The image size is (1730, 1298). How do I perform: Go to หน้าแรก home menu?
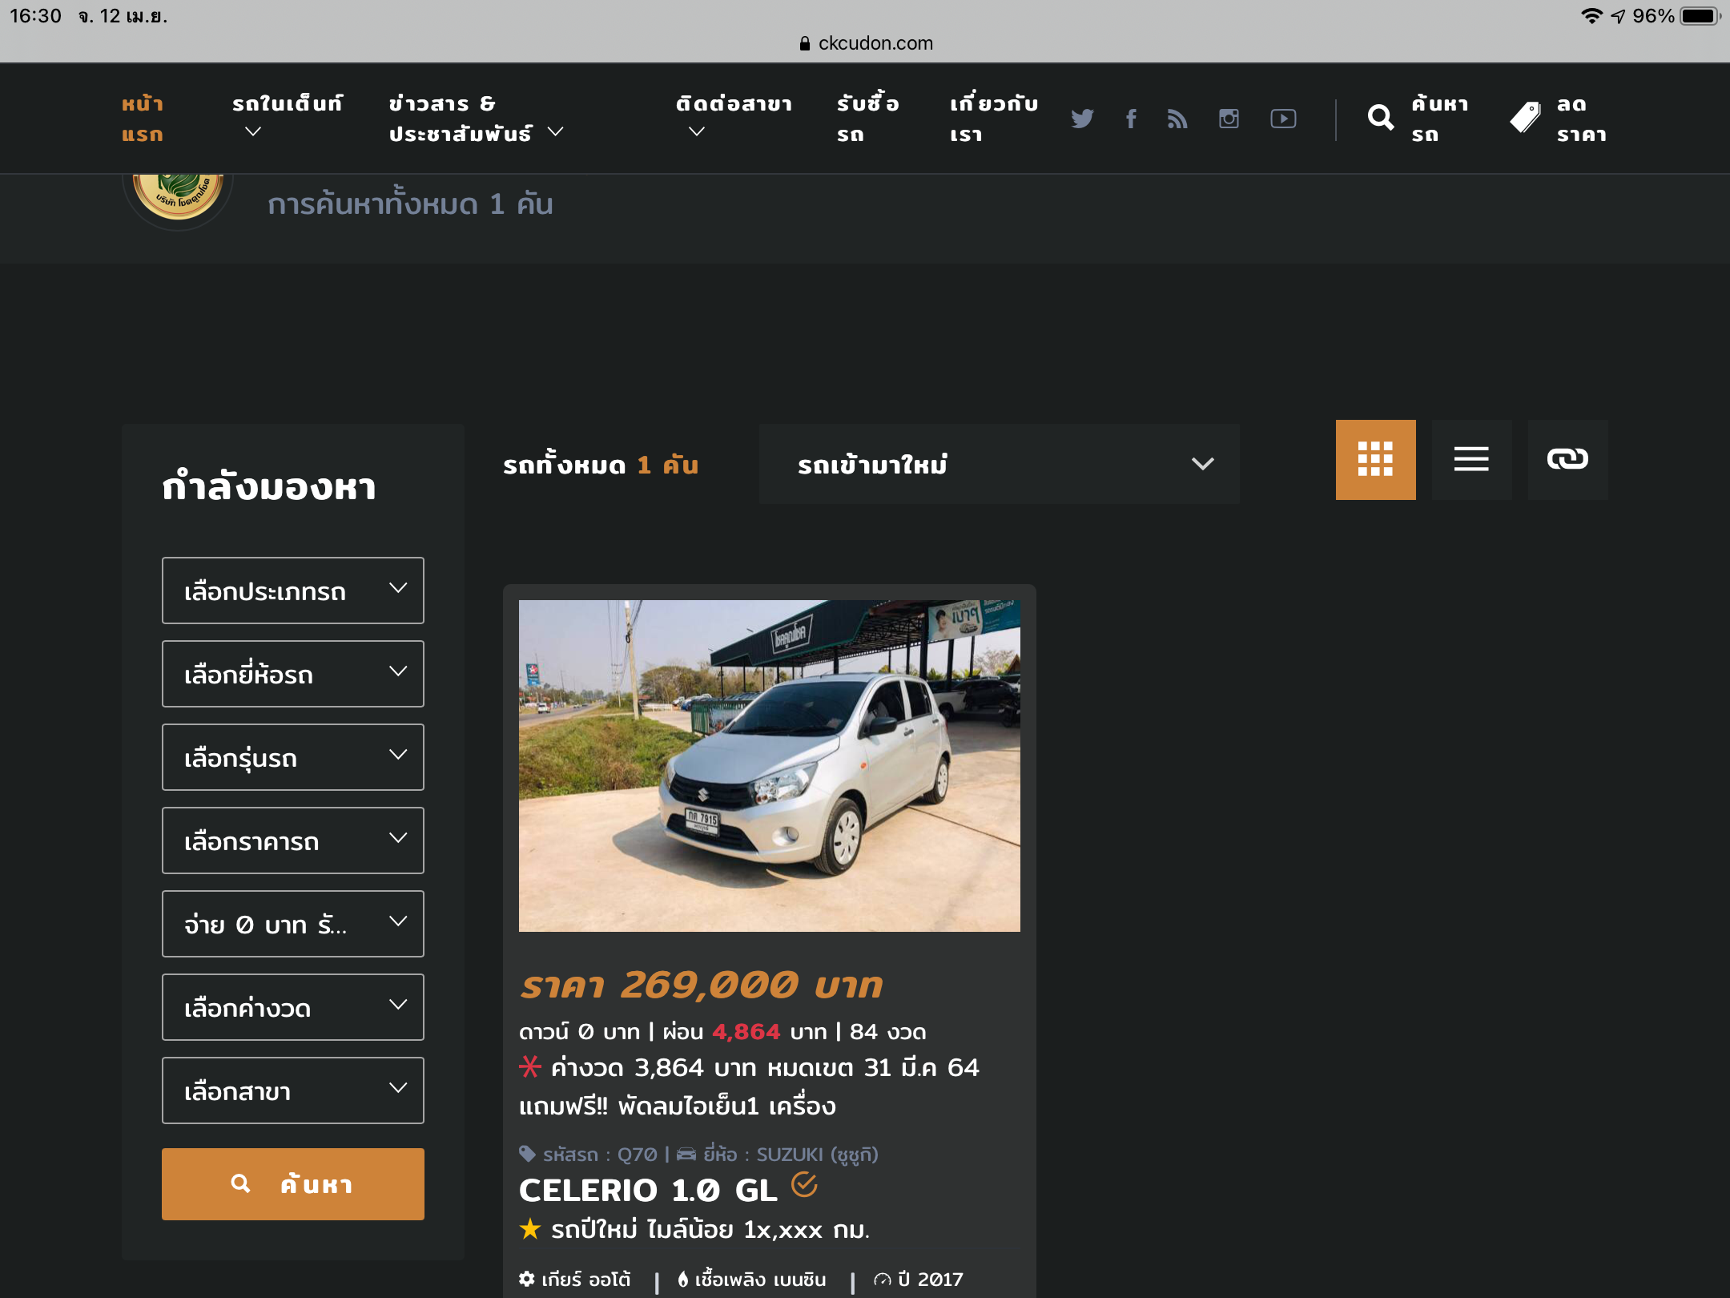pos(143,119)
